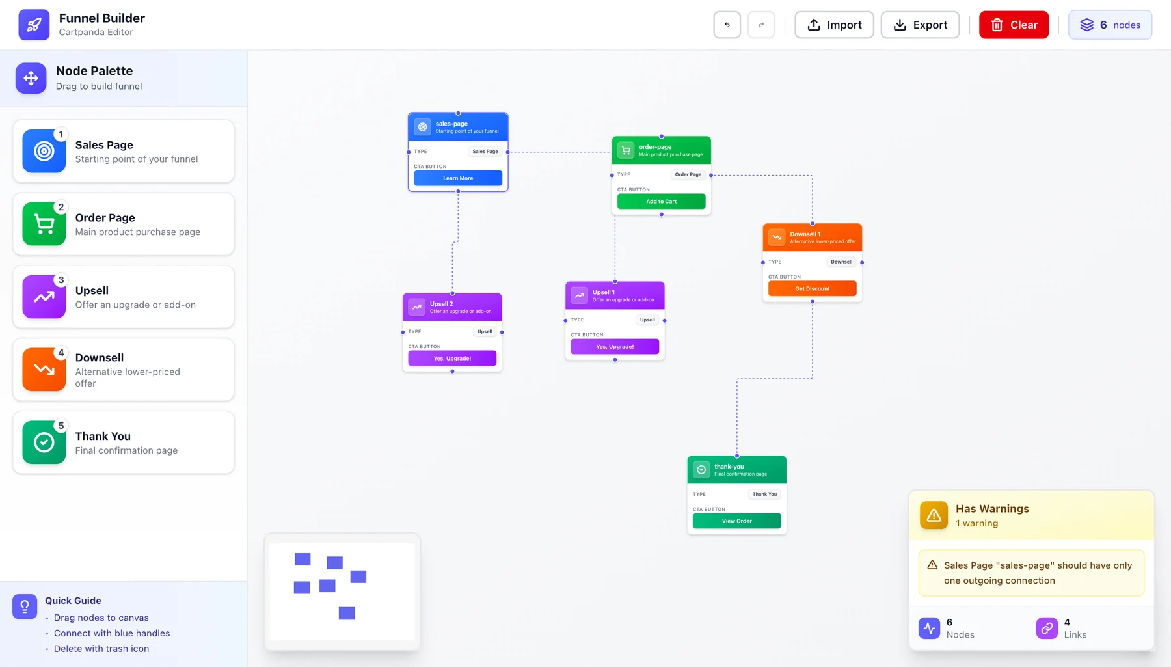The height and width of the screenshot is (667, 1171).
Task: Click the Thank You type badge on the thank-you node
Action: [765, 495]
